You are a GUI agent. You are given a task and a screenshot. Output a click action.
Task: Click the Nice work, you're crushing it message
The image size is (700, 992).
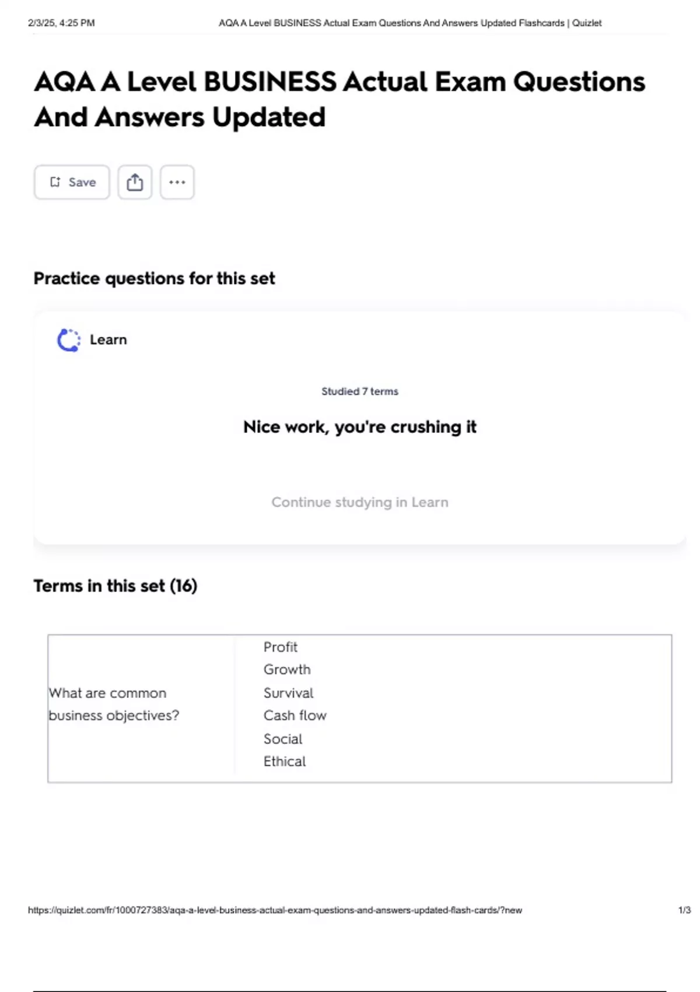tap(359, 427)
